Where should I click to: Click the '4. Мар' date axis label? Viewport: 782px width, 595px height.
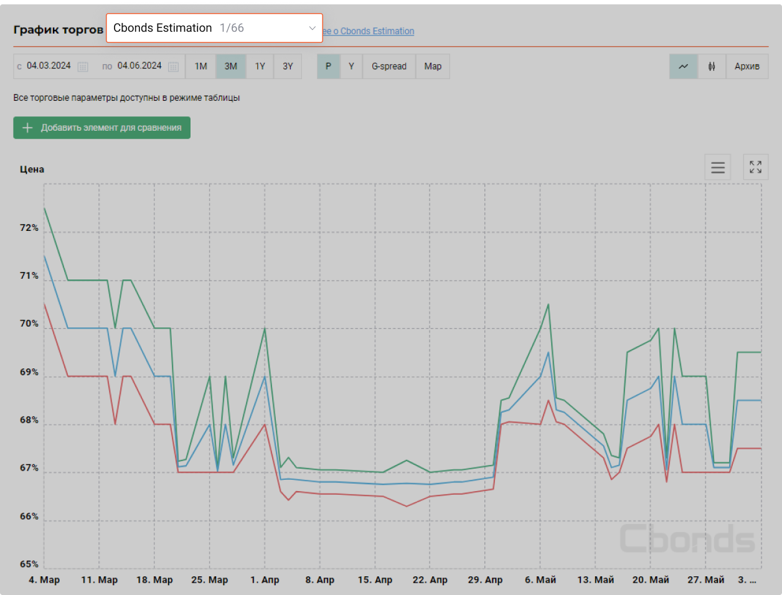(x=44, y=580)
